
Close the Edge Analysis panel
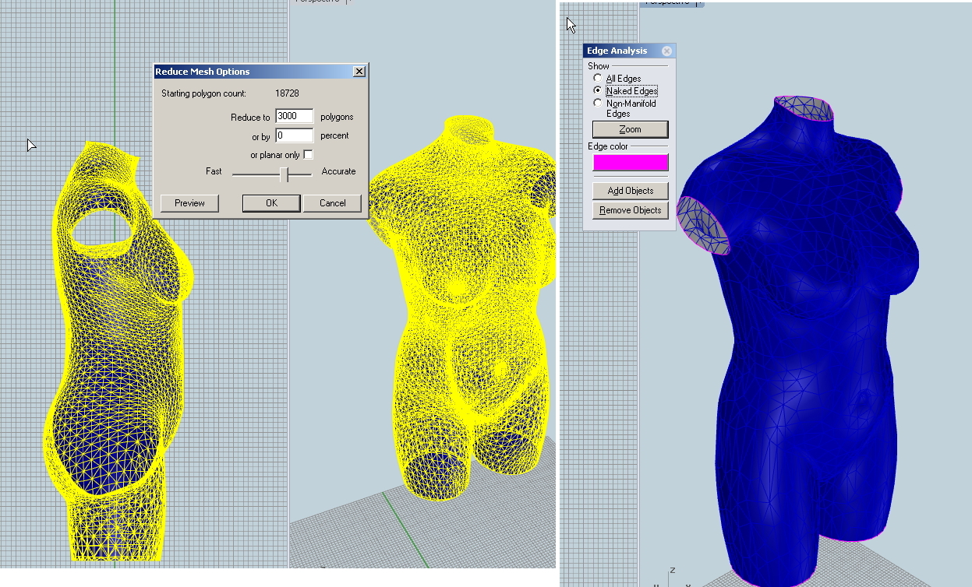(x=666, y=51)
